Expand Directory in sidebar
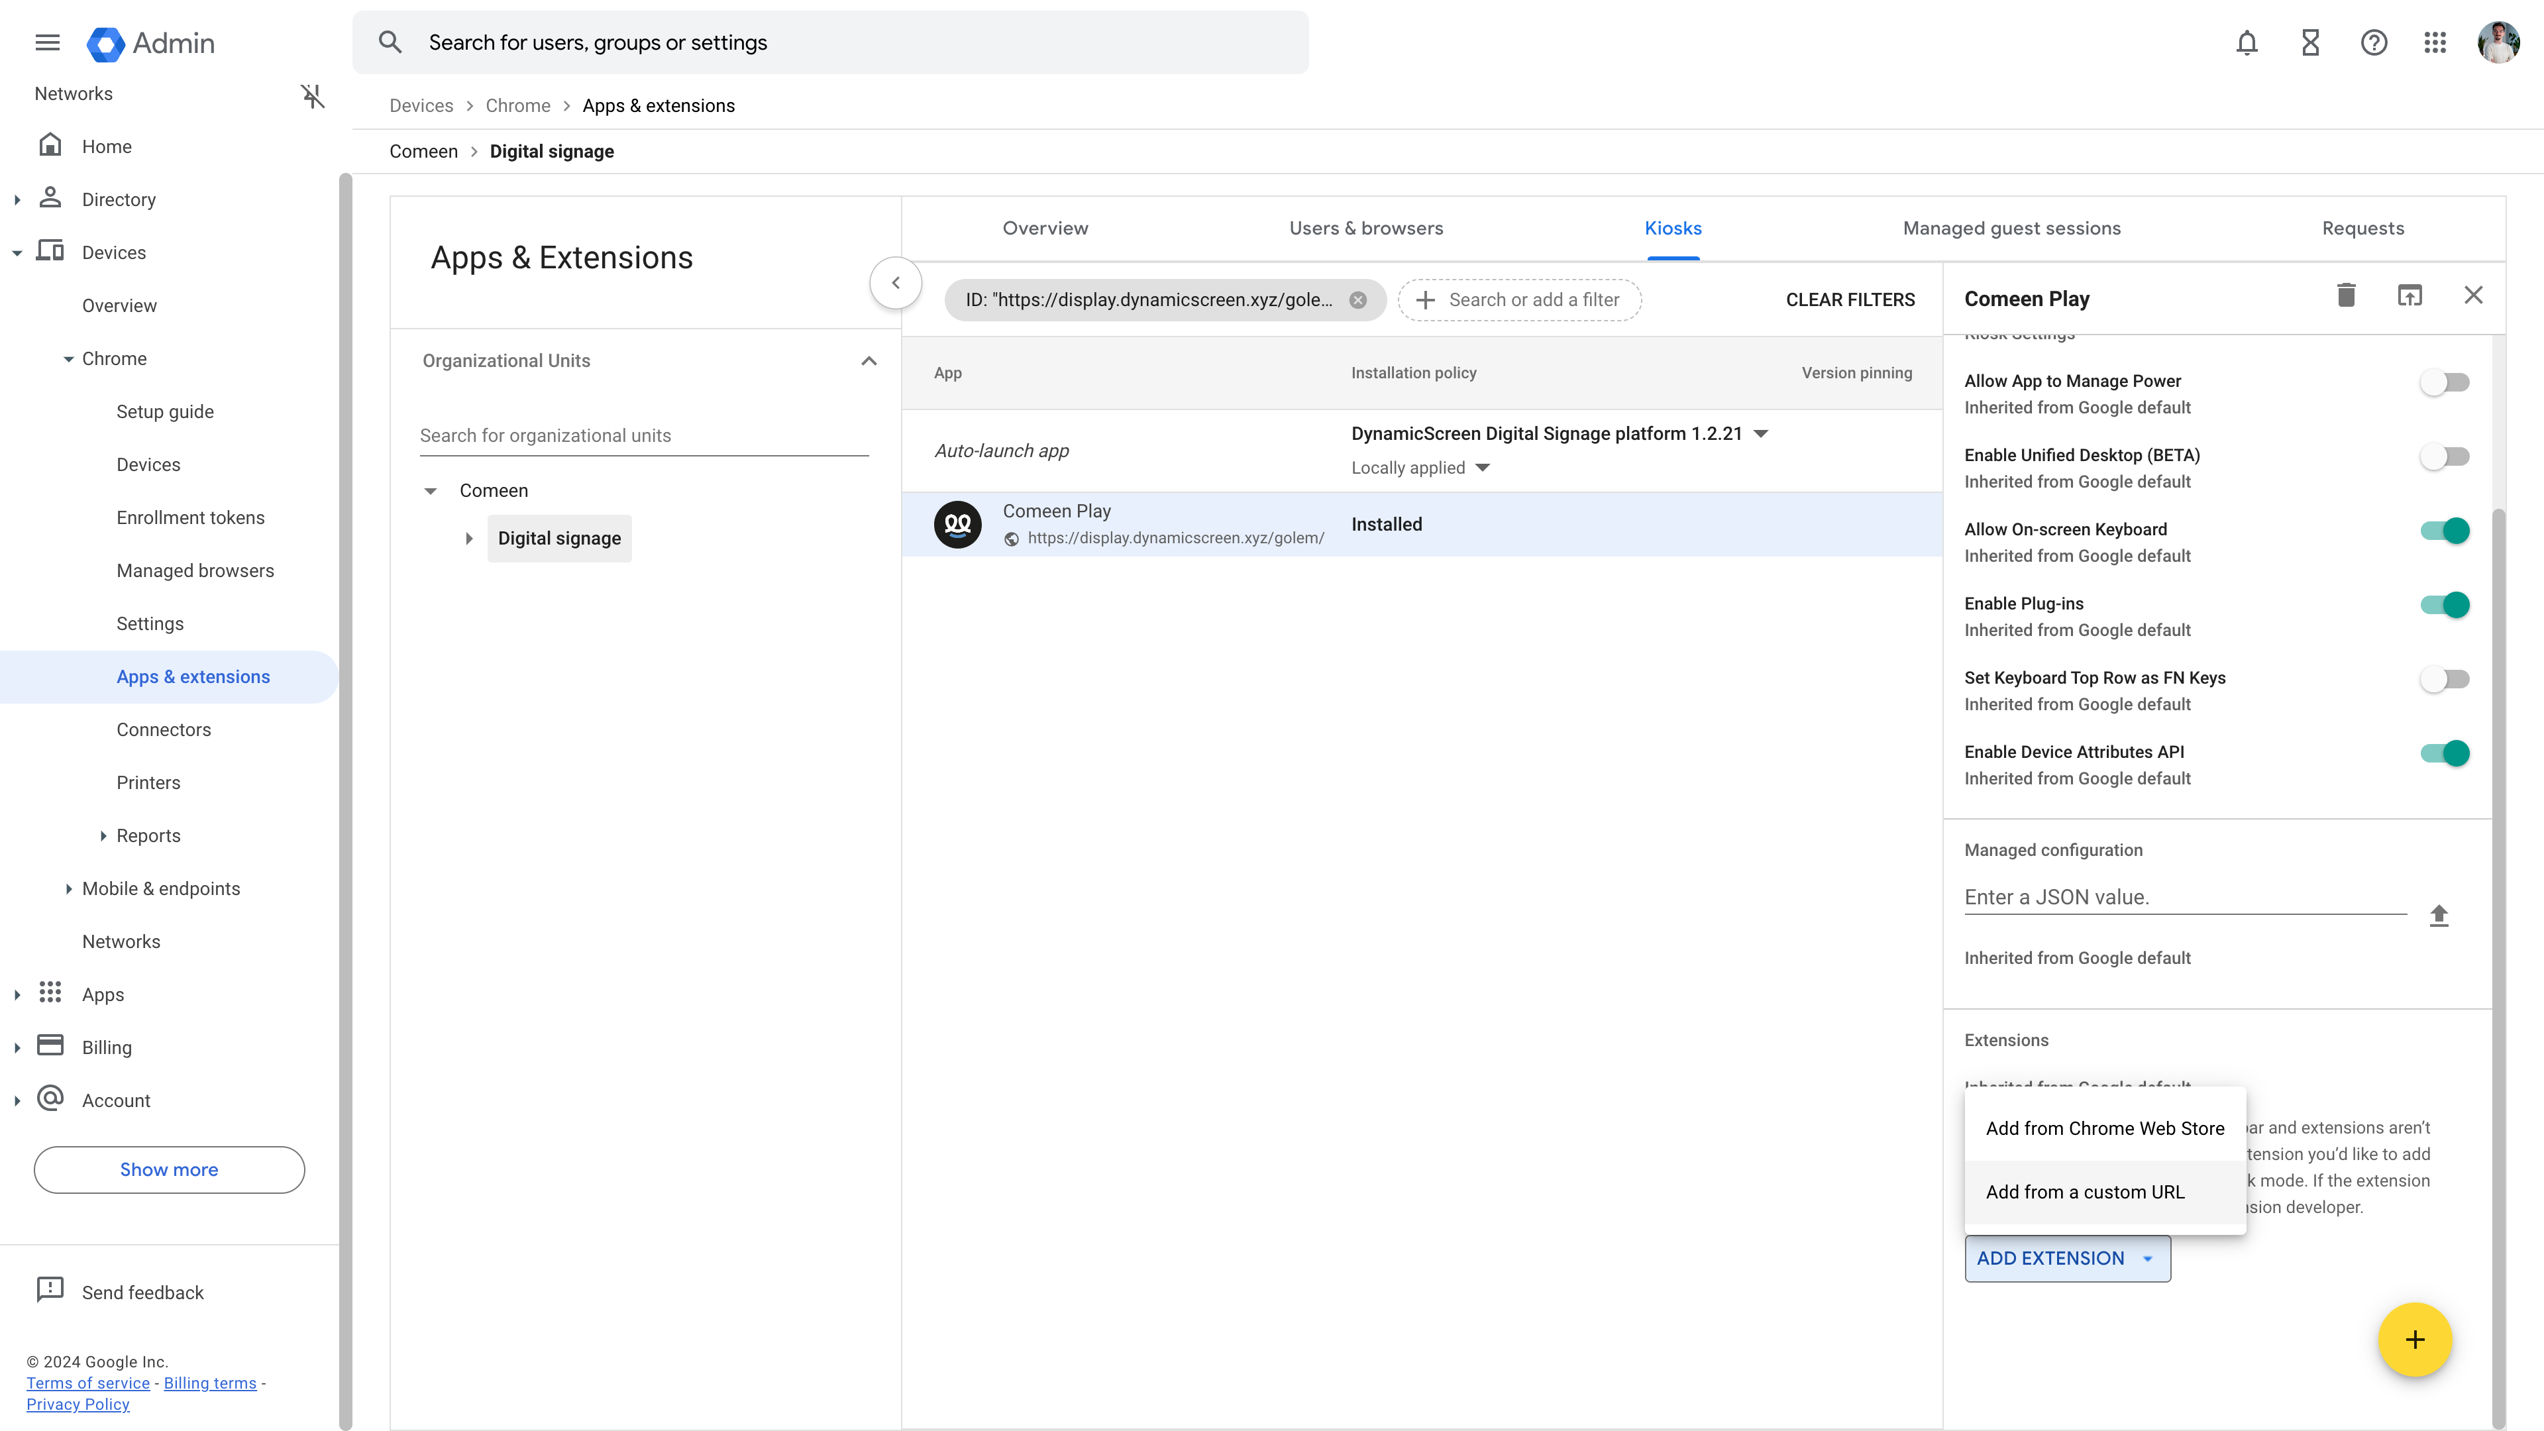The image size is (2544, 1431). [x=17, y=199]
